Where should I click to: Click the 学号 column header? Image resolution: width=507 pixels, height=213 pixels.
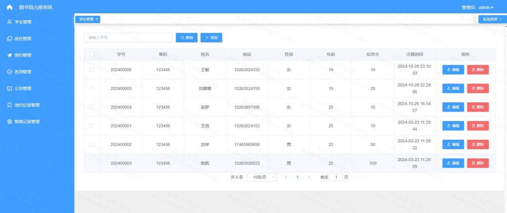point(121,54)
